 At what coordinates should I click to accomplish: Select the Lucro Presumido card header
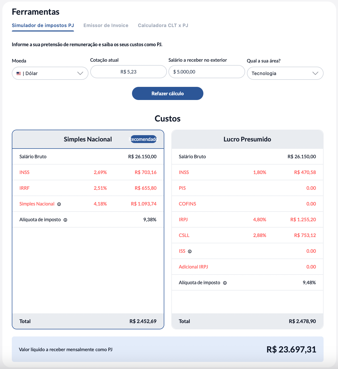[247, 139]
